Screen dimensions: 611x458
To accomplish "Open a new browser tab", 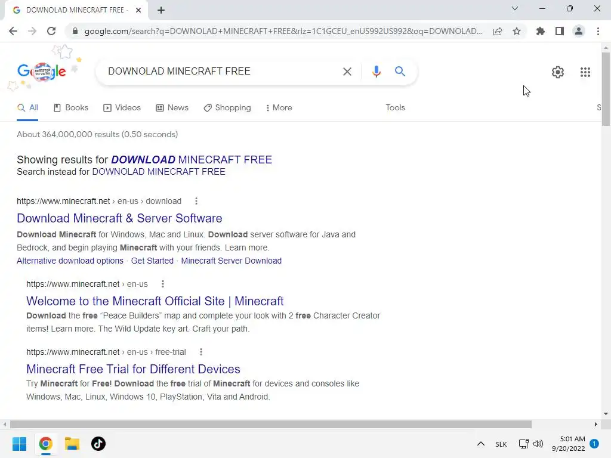I will click(x=161, y=10).
